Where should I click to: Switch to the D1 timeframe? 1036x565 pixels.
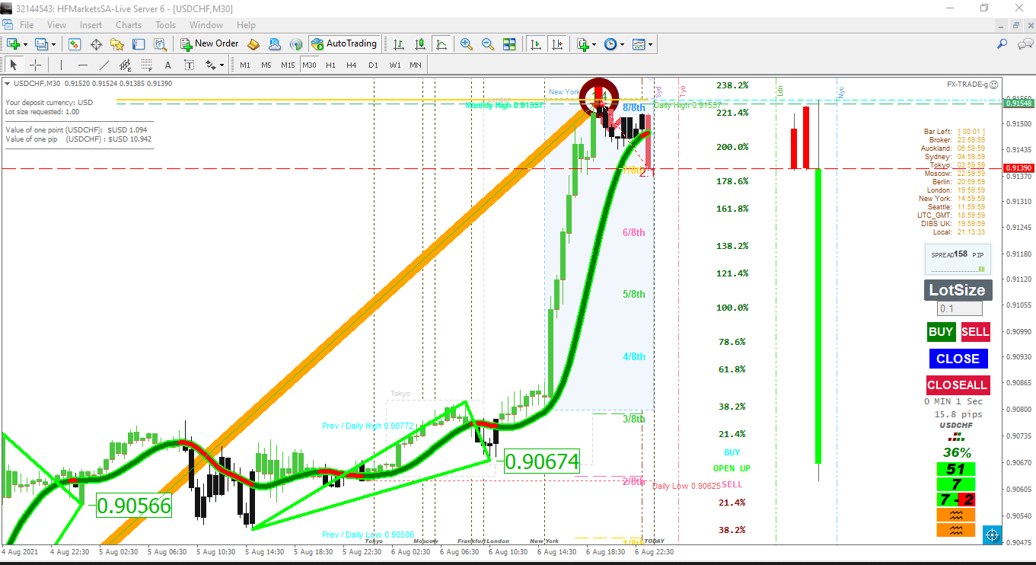click(x=373, y=65)
